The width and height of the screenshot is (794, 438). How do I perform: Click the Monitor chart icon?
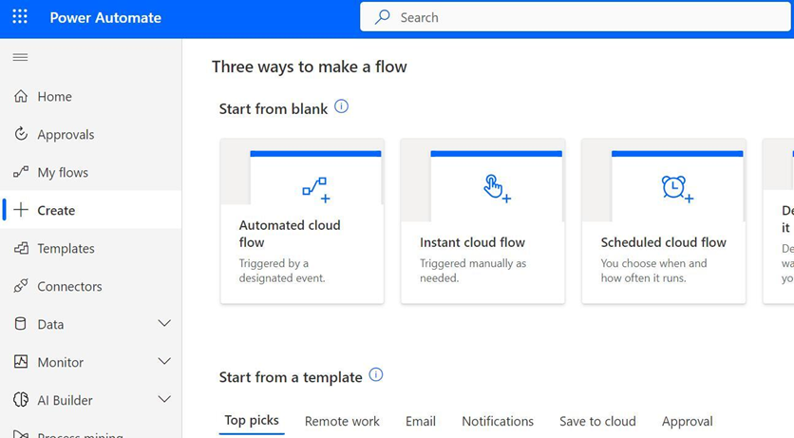point(21,362)
